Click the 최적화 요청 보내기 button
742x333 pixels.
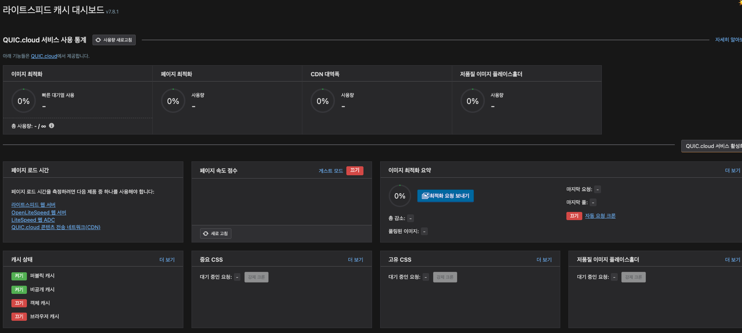[x=445, y=196]
